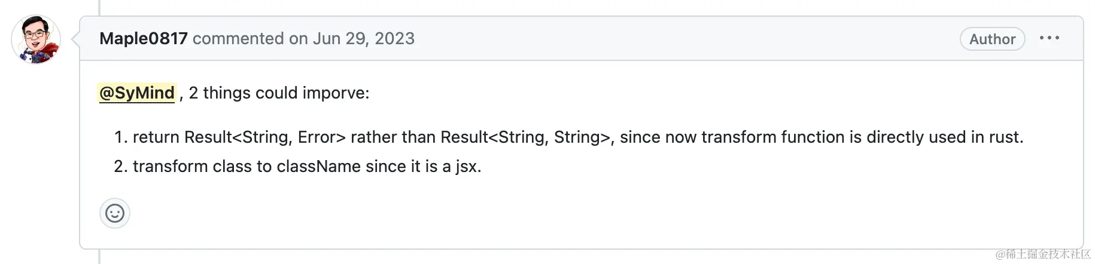Click the watermark text in the corner
The width and height of the screenshot is (1095, 264).
click(x=1043, y=254)
